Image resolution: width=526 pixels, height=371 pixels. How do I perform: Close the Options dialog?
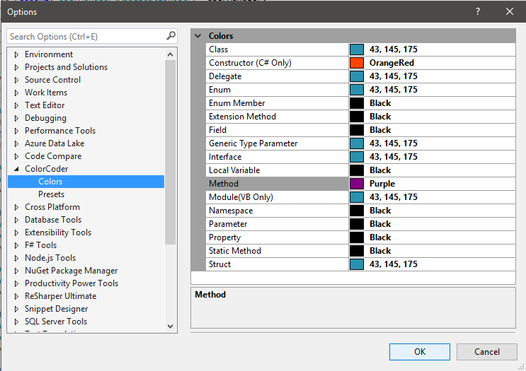tap(509, 11)
